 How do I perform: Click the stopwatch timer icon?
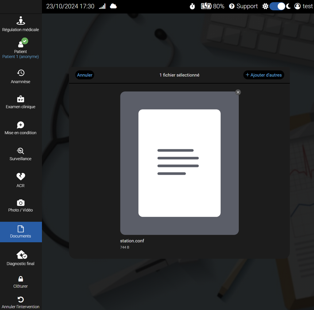coord(192,7)
